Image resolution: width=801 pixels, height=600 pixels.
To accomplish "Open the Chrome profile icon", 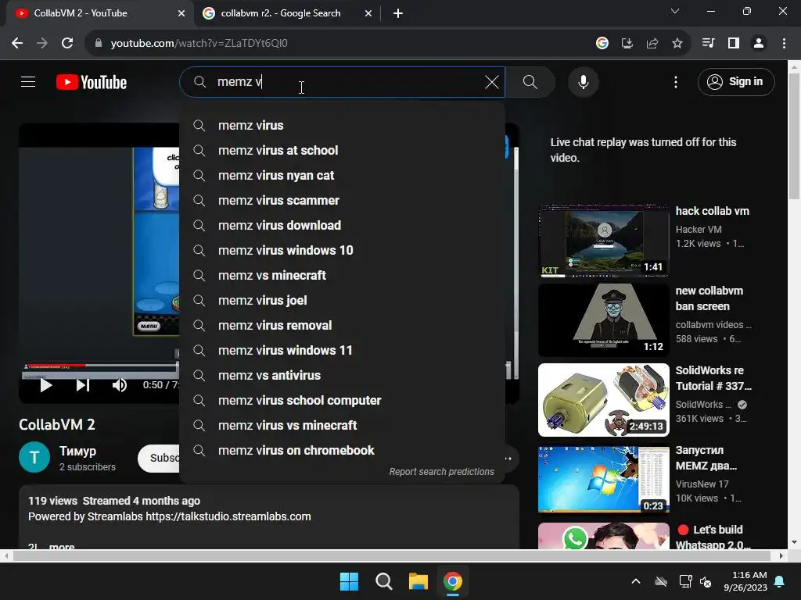I will coord(759,44).
